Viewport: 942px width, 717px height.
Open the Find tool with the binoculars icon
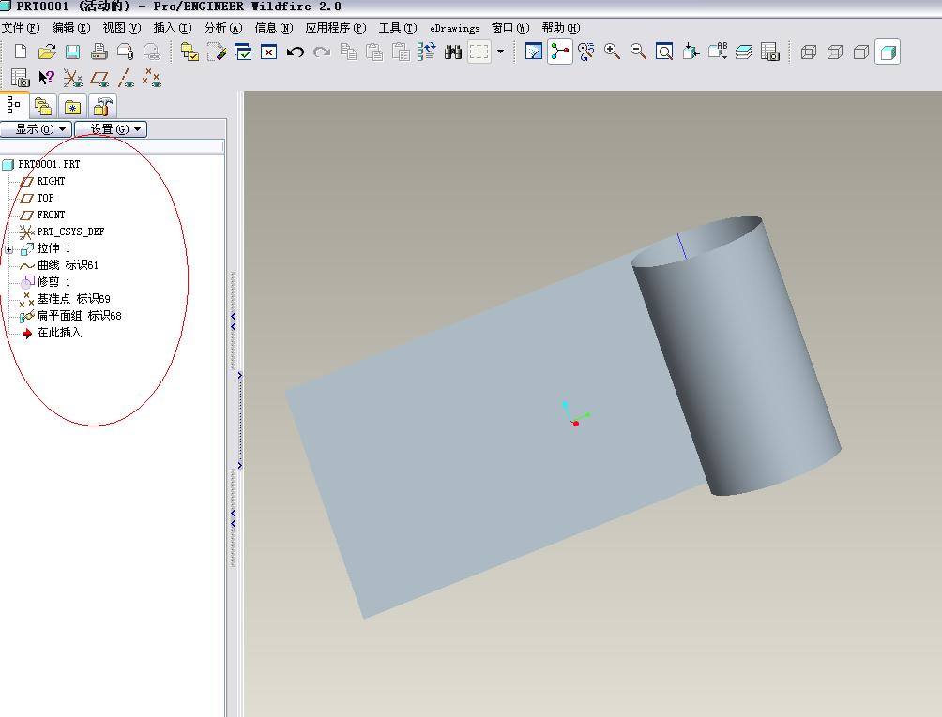click(x=453, y=52)
